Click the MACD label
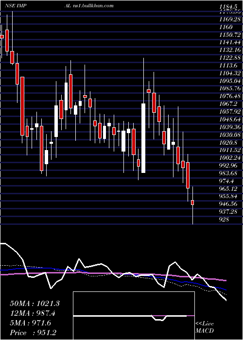243x340 pixels. (205, 331)
